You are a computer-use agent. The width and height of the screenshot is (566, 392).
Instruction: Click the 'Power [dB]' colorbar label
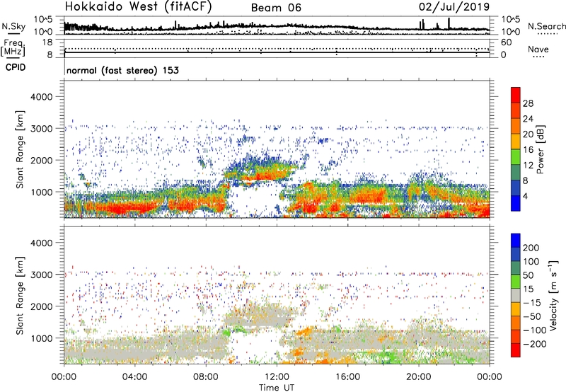coord(541,149)
